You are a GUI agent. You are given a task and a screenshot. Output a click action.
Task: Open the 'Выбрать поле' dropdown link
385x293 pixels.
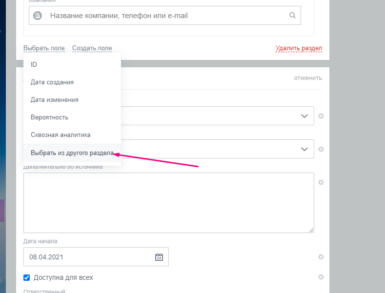[44, 48]
